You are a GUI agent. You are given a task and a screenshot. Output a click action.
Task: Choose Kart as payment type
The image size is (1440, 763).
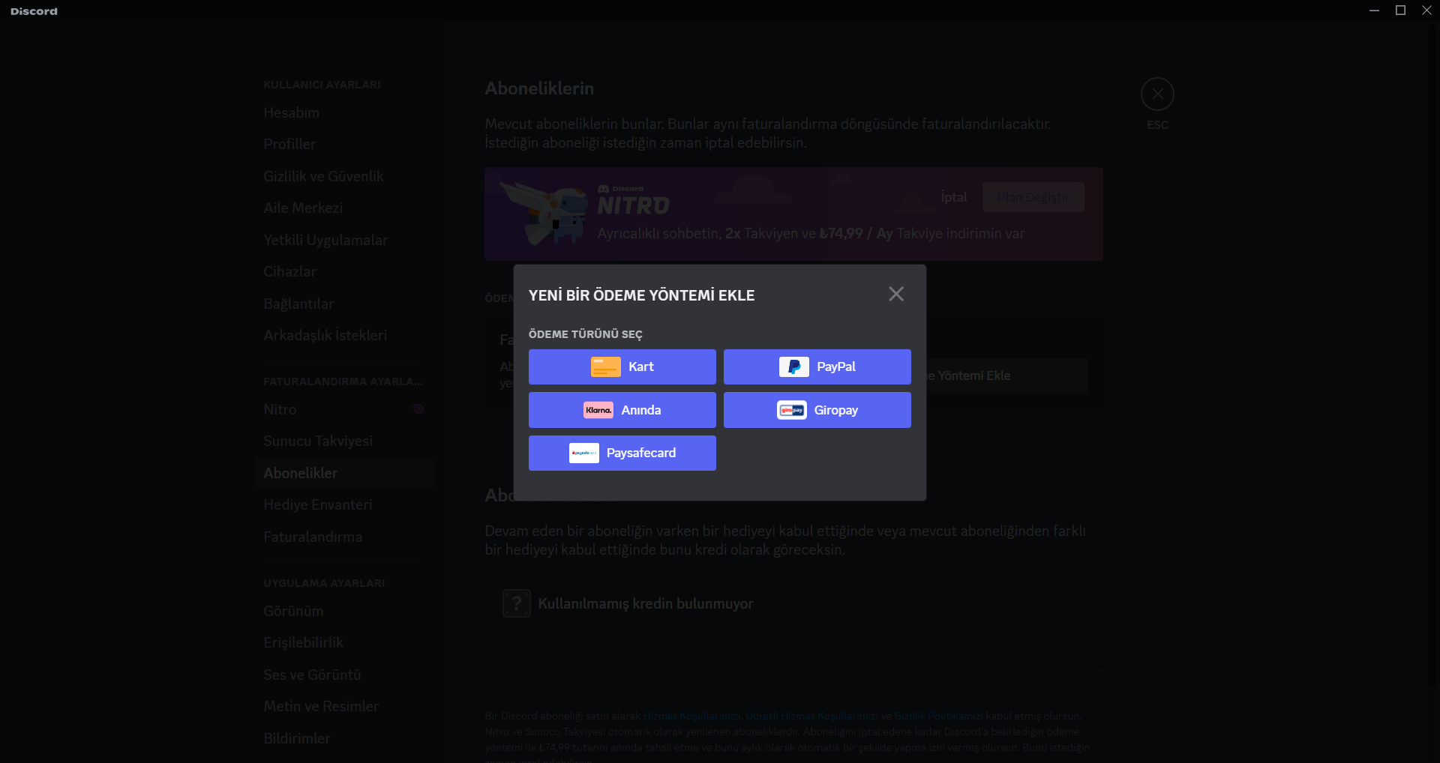(x=622, y=367)
